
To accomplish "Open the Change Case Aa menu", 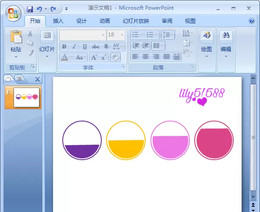I will click(81, 58).
